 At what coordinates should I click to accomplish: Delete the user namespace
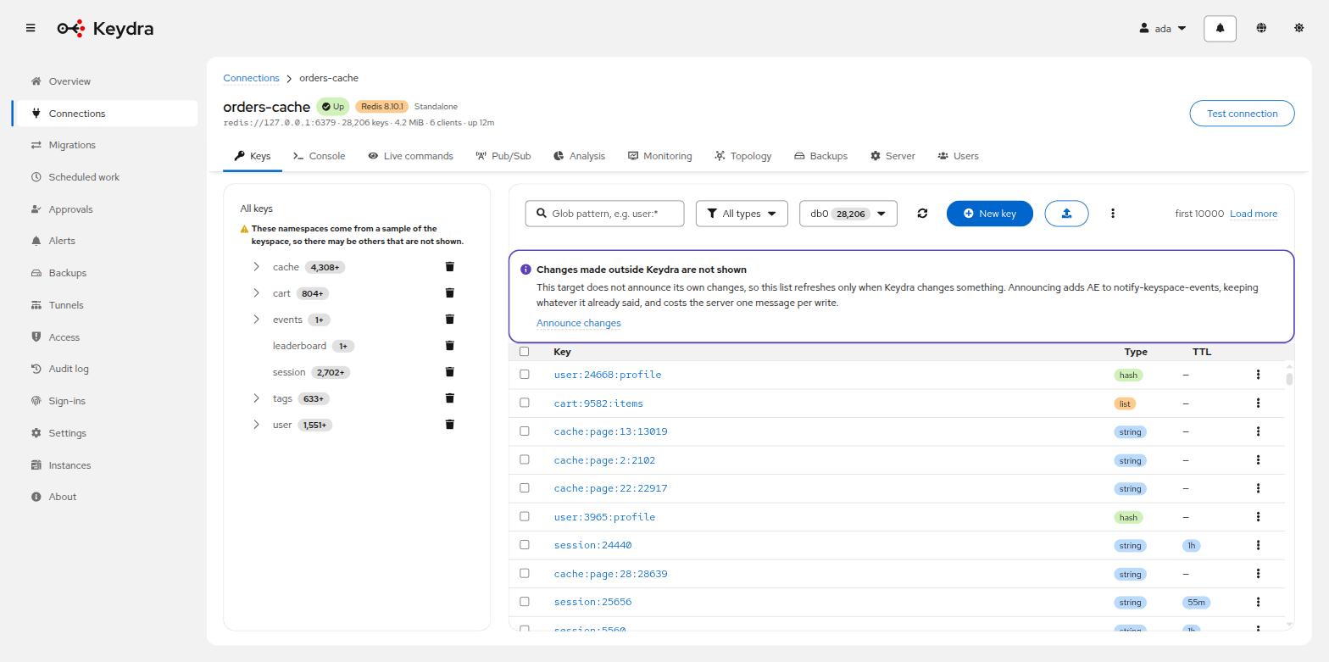click(450, 424)
